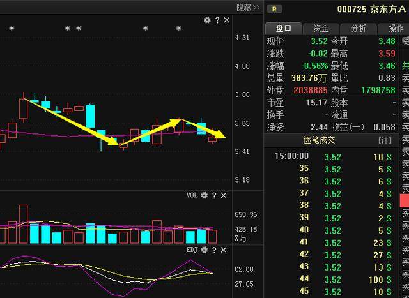Switch to the 资金 tab

pyautogui.click(x=321, y=28)
